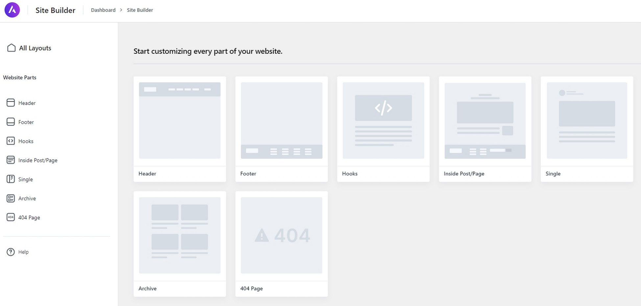Screen dimensions: 641x306
Task: Click the Hooks code icon in sidebar
Action: tap(11, 141)
